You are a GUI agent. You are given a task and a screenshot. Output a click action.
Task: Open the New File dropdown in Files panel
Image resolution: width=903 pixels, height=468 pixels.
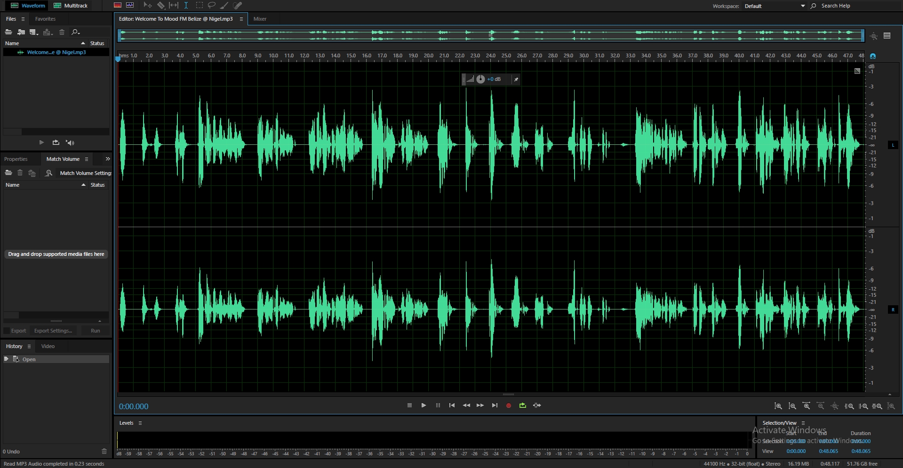pos(33,32)
